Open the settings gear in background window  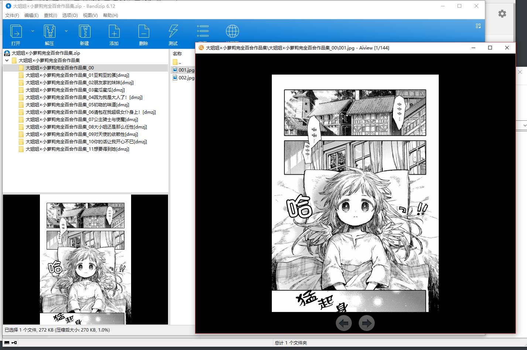coord(502,14)
